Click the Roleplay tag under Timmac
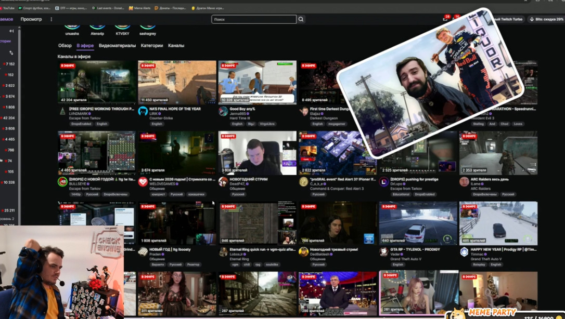This screenshot has height=319, width=565. (x=479, y=264)
